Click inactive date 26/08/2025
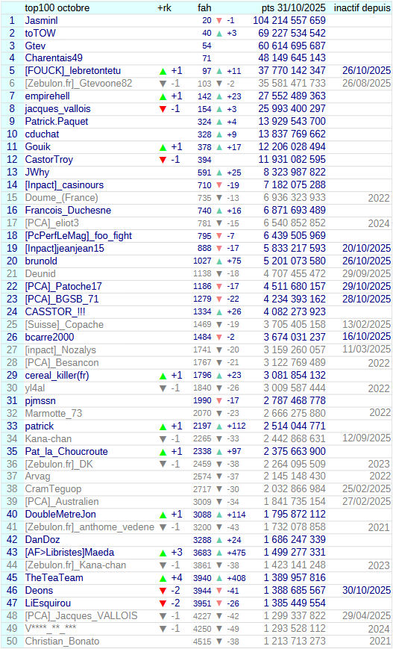 [366, 83]
